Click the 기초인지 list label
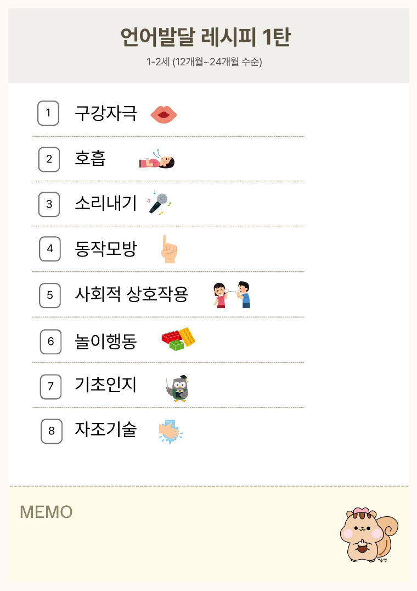The width and height of the screenshot is (417, 591). (x=106, y=385)
